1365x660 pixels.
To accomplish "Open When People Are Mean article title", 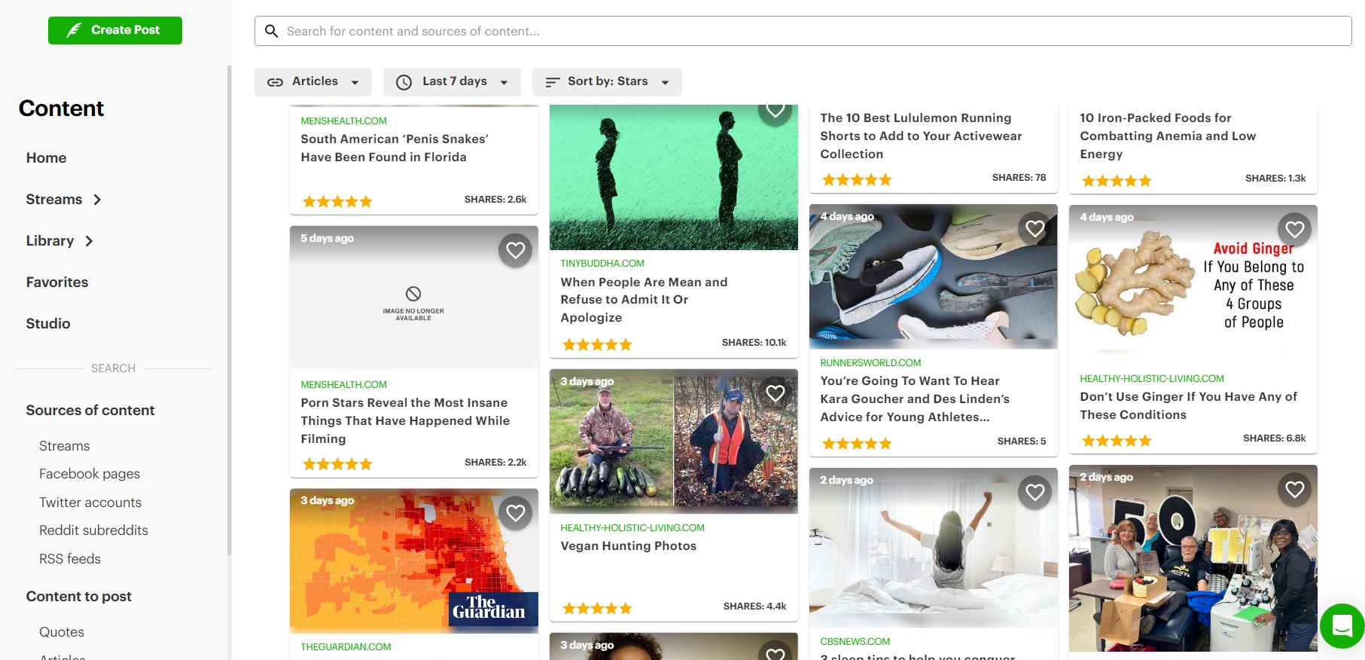I will 644,300.
